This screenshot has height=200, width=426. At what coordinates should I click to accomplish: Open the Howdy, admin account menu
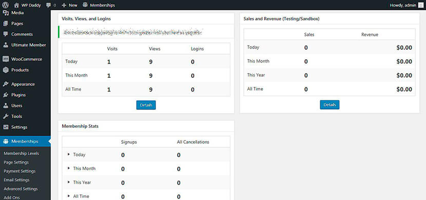coord(403,5)
